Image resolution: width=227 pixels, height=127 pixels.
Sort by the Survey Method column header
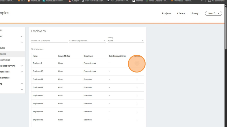coord(64,56)
